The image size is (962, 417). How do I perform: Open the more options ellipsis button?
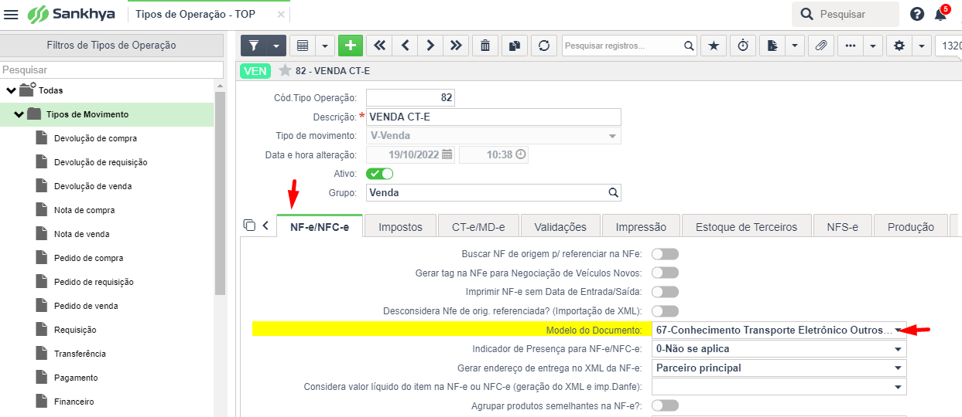tap(851, 46)
